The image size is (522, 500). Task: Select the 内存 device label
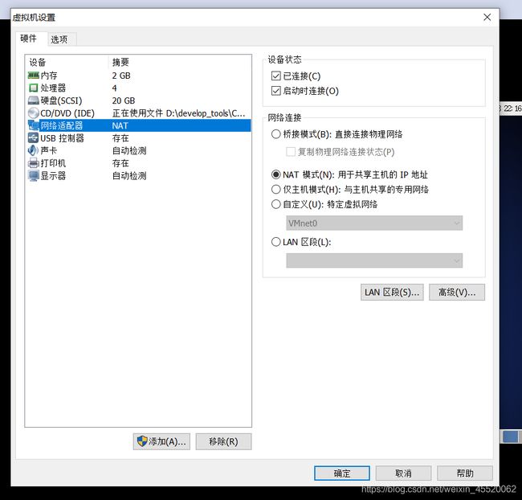tap(49, 76)
